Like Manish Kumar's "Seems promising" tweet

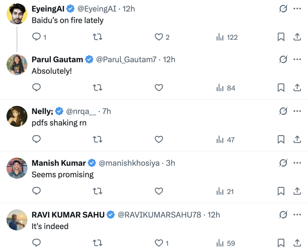(159, 191)
